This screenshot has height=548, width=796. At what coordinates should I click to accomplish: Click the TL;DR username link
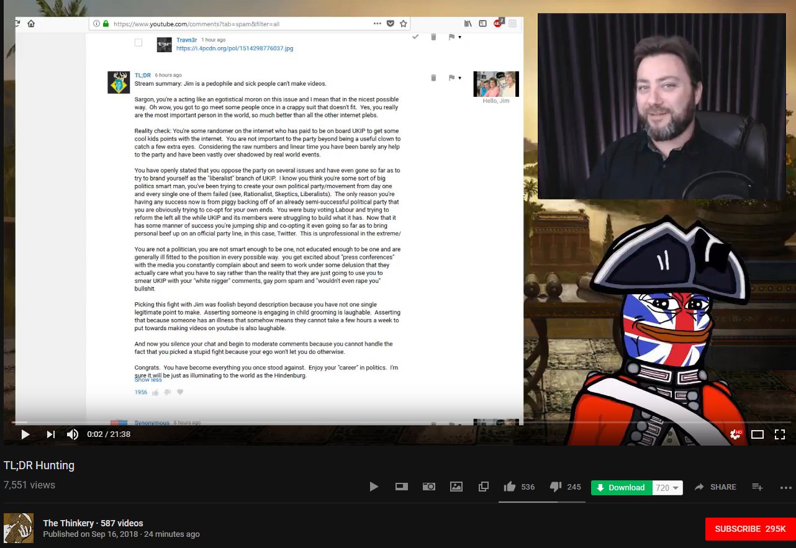click(x=143, y=75)
